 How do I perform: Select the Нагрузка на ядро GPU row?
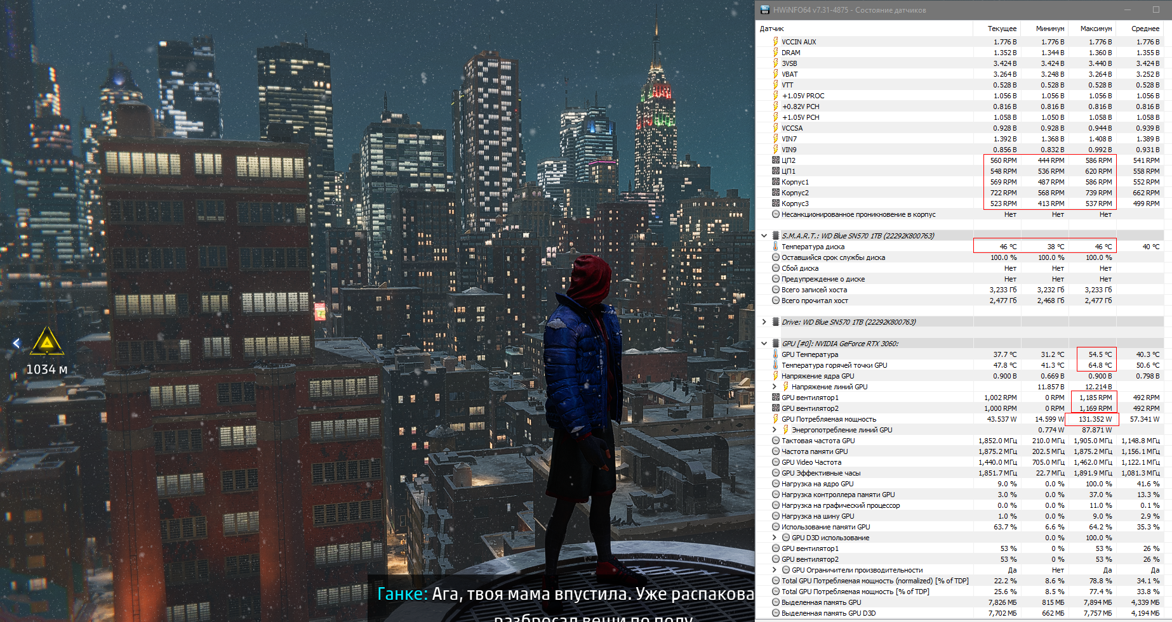click(x=960, y=484)
